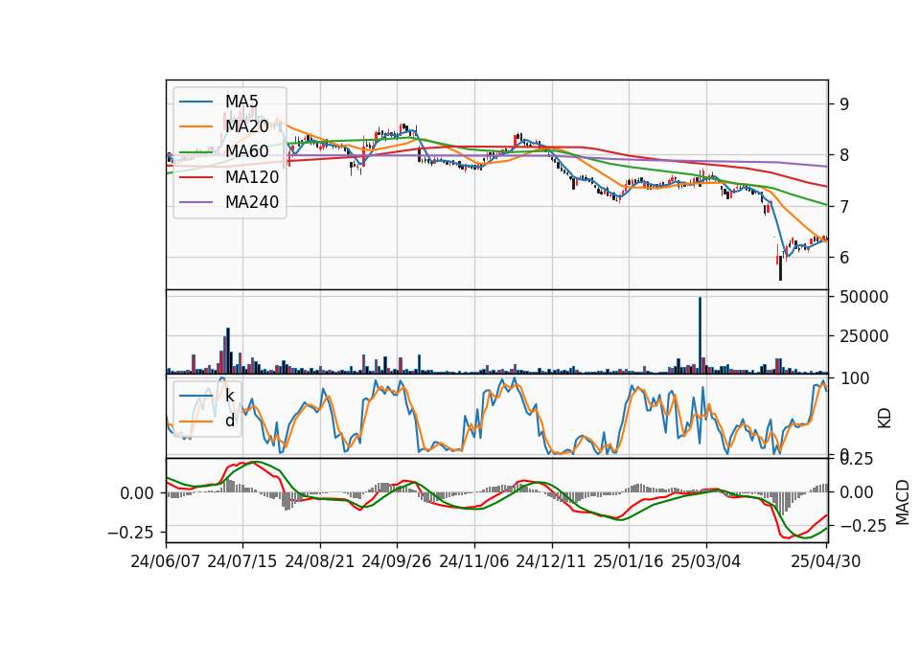This screenshot has width=920, height=661.
Task: Click the MA240 legend label
Action: click(252, 202)
